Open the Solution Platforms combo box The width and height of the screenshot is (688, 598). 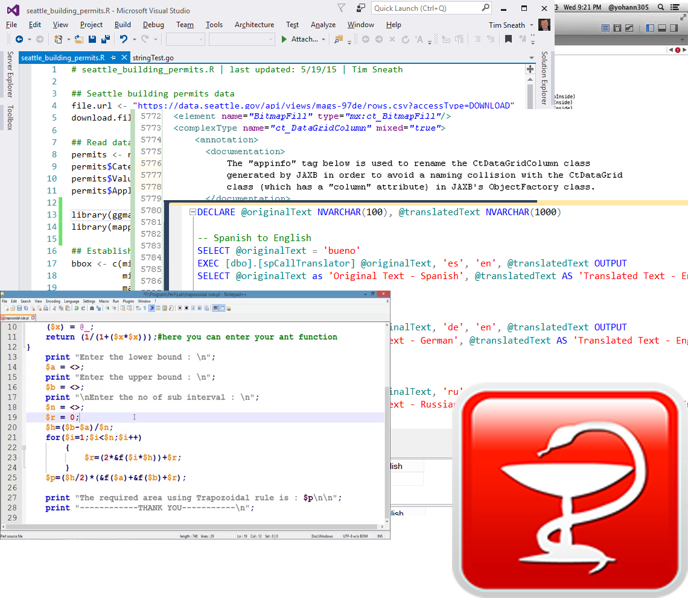(x=241, y=39)
